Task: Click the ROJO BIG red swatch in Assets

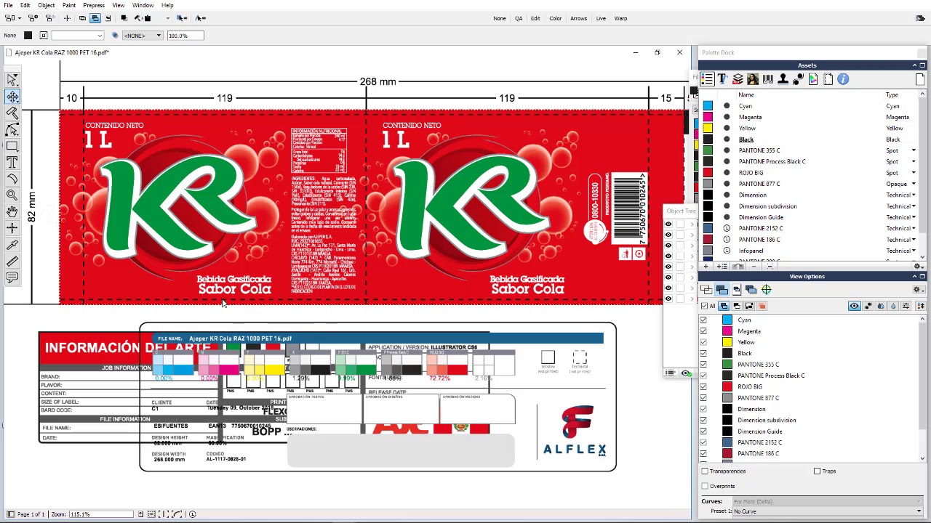Action: coord(708,173)
